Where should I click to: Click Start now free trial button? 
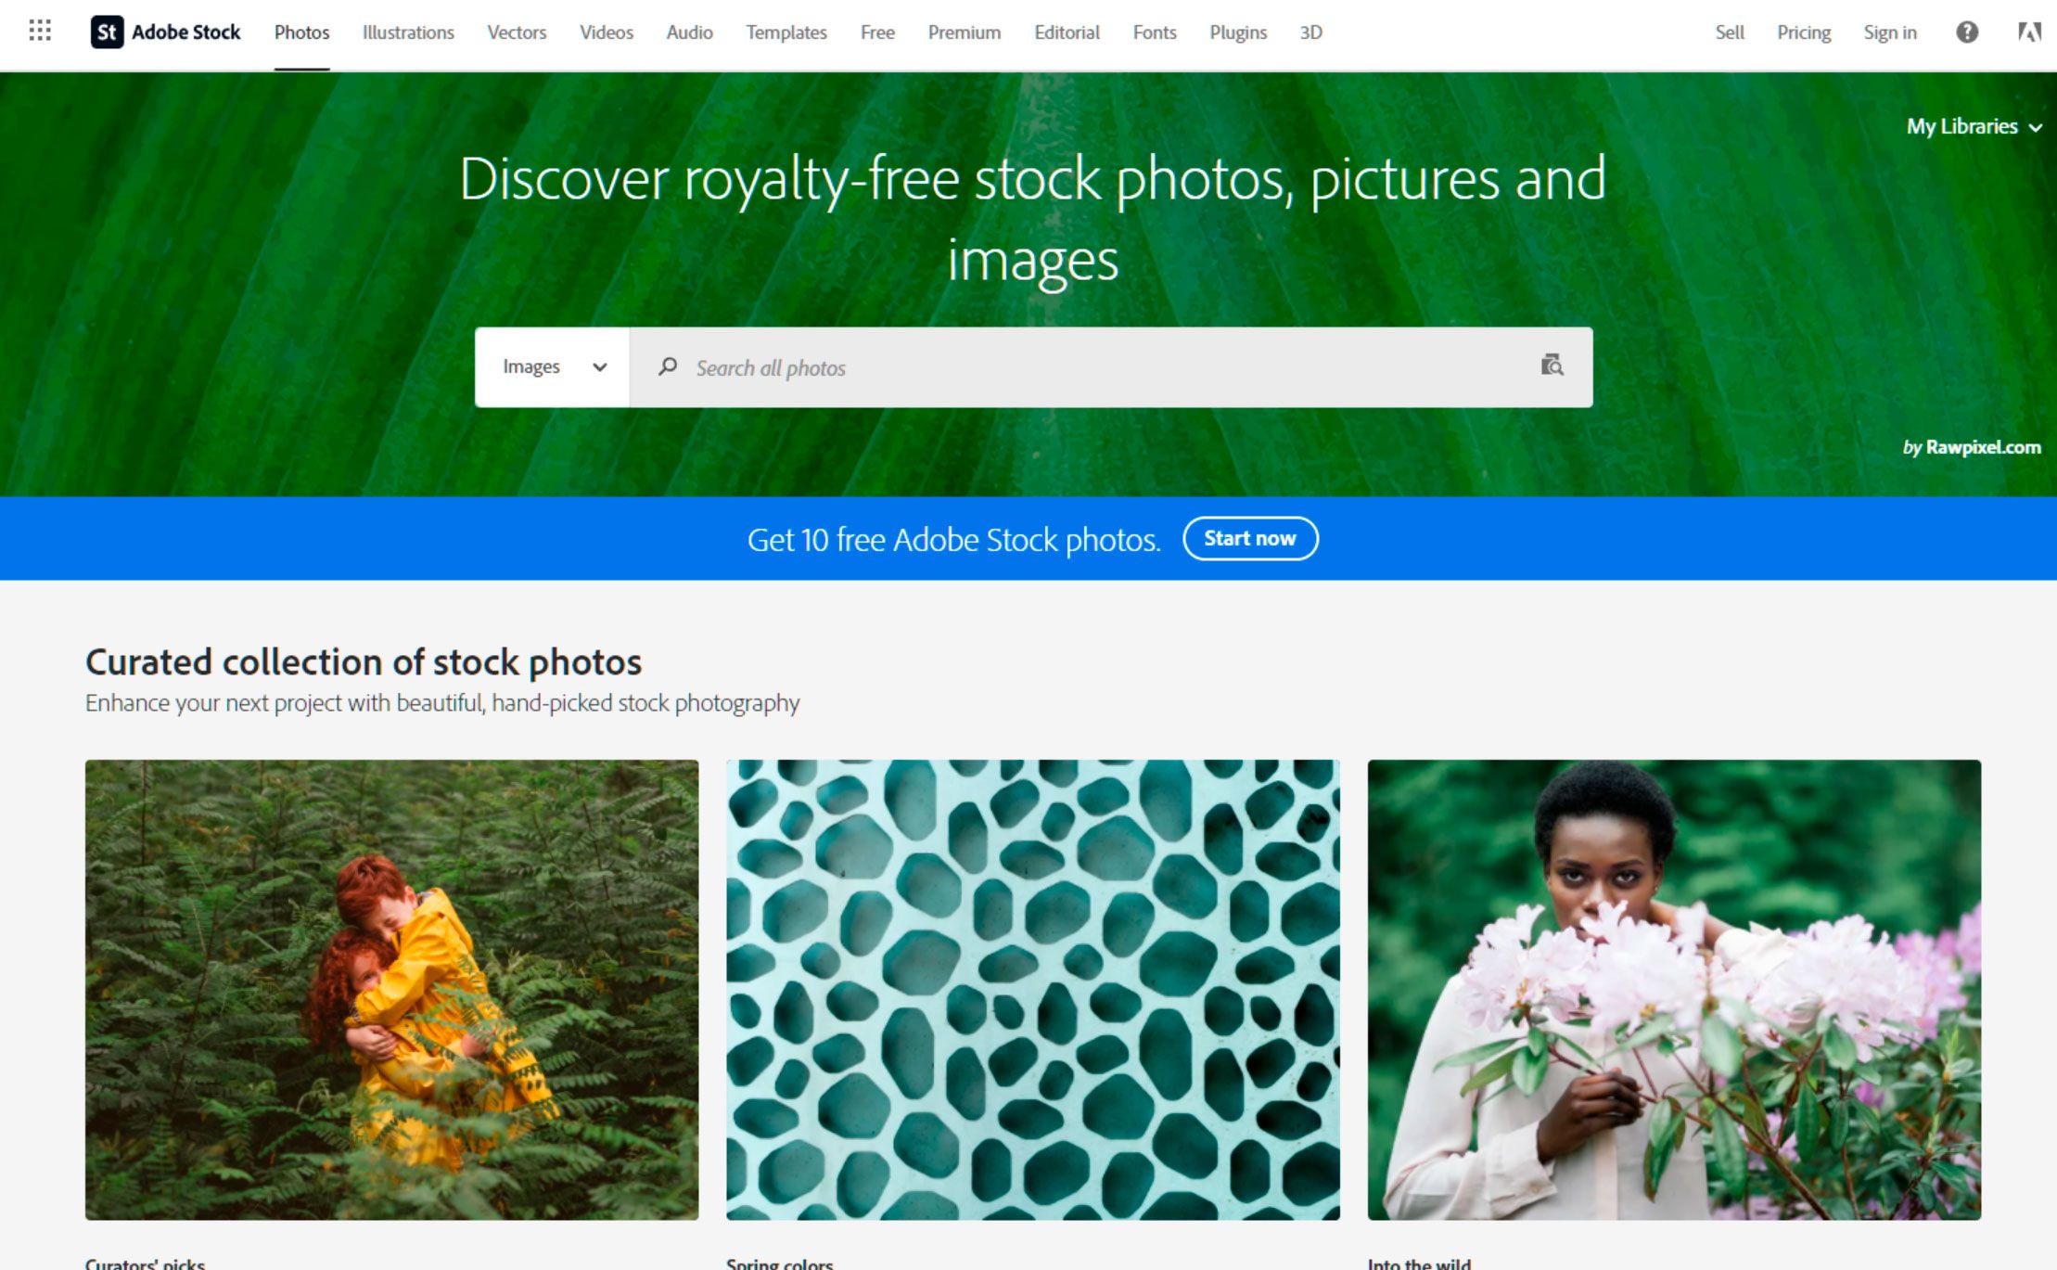click(1247, 536)
